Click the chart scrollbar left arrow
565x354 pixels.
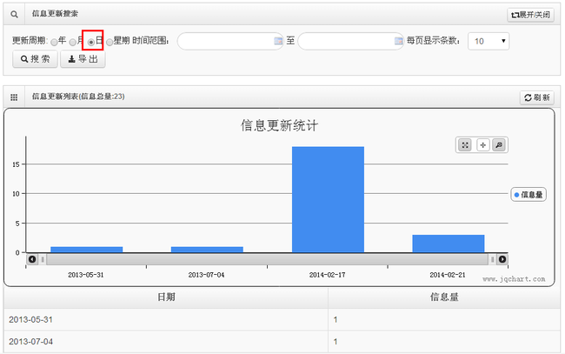(x=32, y=259)
